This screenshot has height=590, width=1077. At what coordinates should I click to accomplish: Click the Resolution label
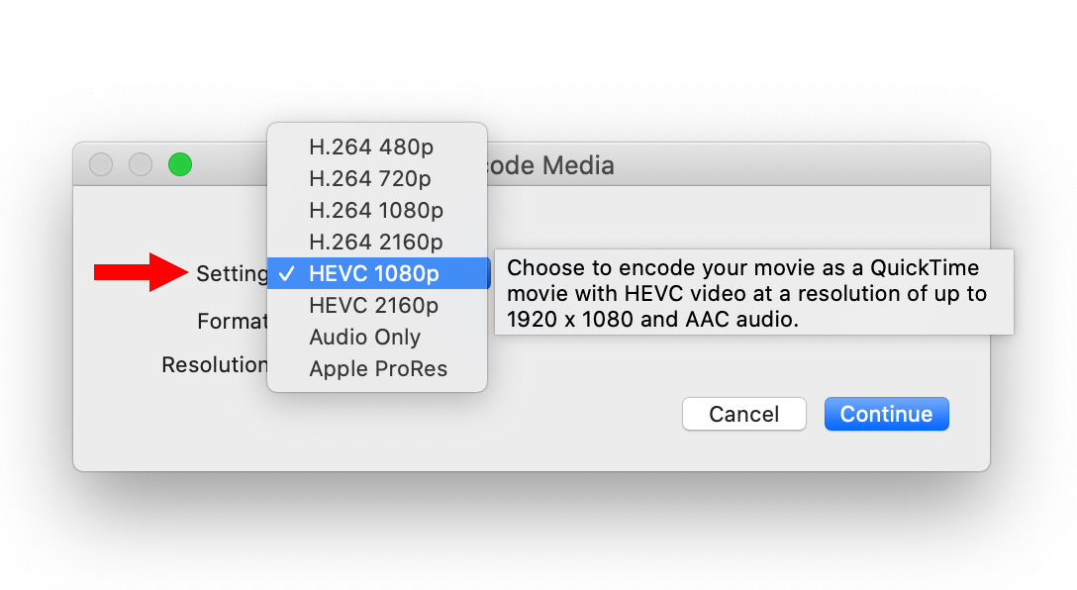click(x=214, y=364)
